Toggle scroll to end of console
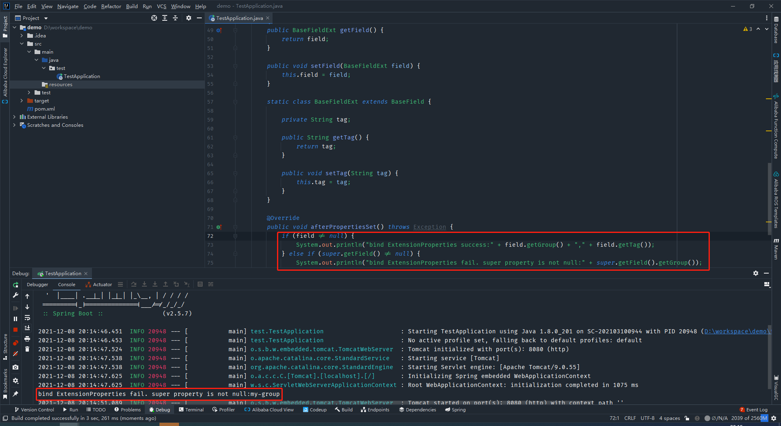 pos(27,328)
